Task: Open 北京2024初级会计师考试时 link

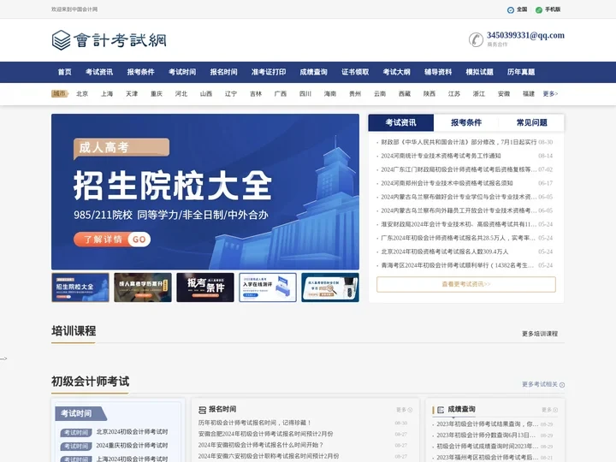Action: click(x=132, y=432)
